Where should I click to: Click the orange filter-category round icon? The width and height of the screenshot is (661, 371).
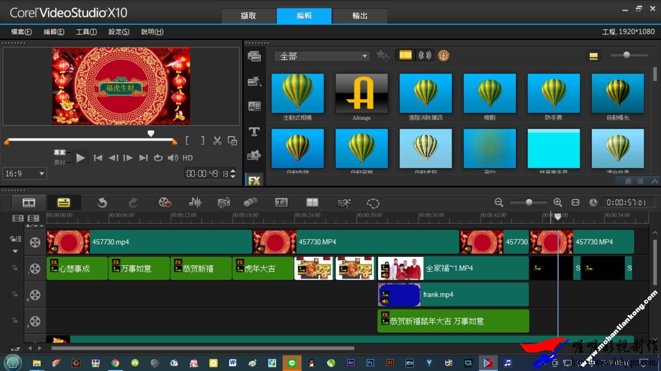pyautogui.click(x=443, y=56)
